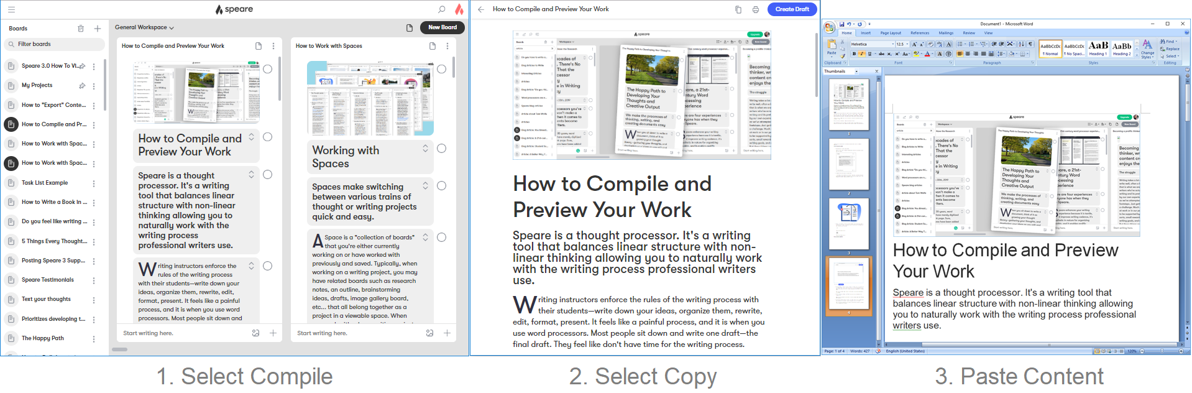1192x393 pixels.
Task: Compile the 'How to Compile and Preview' board
Action: coord(259,46)
